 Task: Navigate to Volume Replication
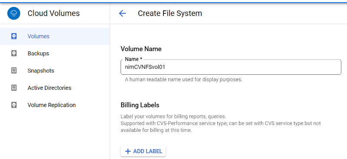[55, 105]
